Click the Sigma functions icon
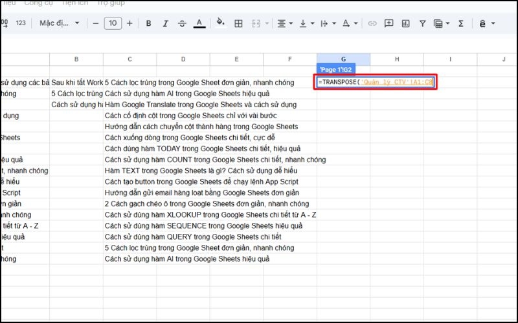The width and height of the screenshot is (518, 323). [x=461, y=23]
